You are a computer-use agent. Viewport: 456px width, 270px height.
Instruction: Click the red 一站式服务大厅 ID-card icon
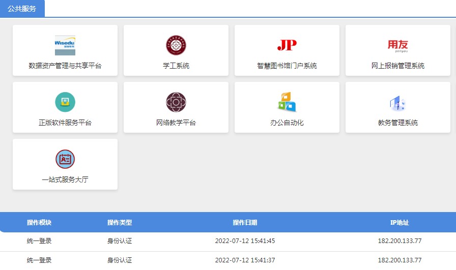coord(65,159)
